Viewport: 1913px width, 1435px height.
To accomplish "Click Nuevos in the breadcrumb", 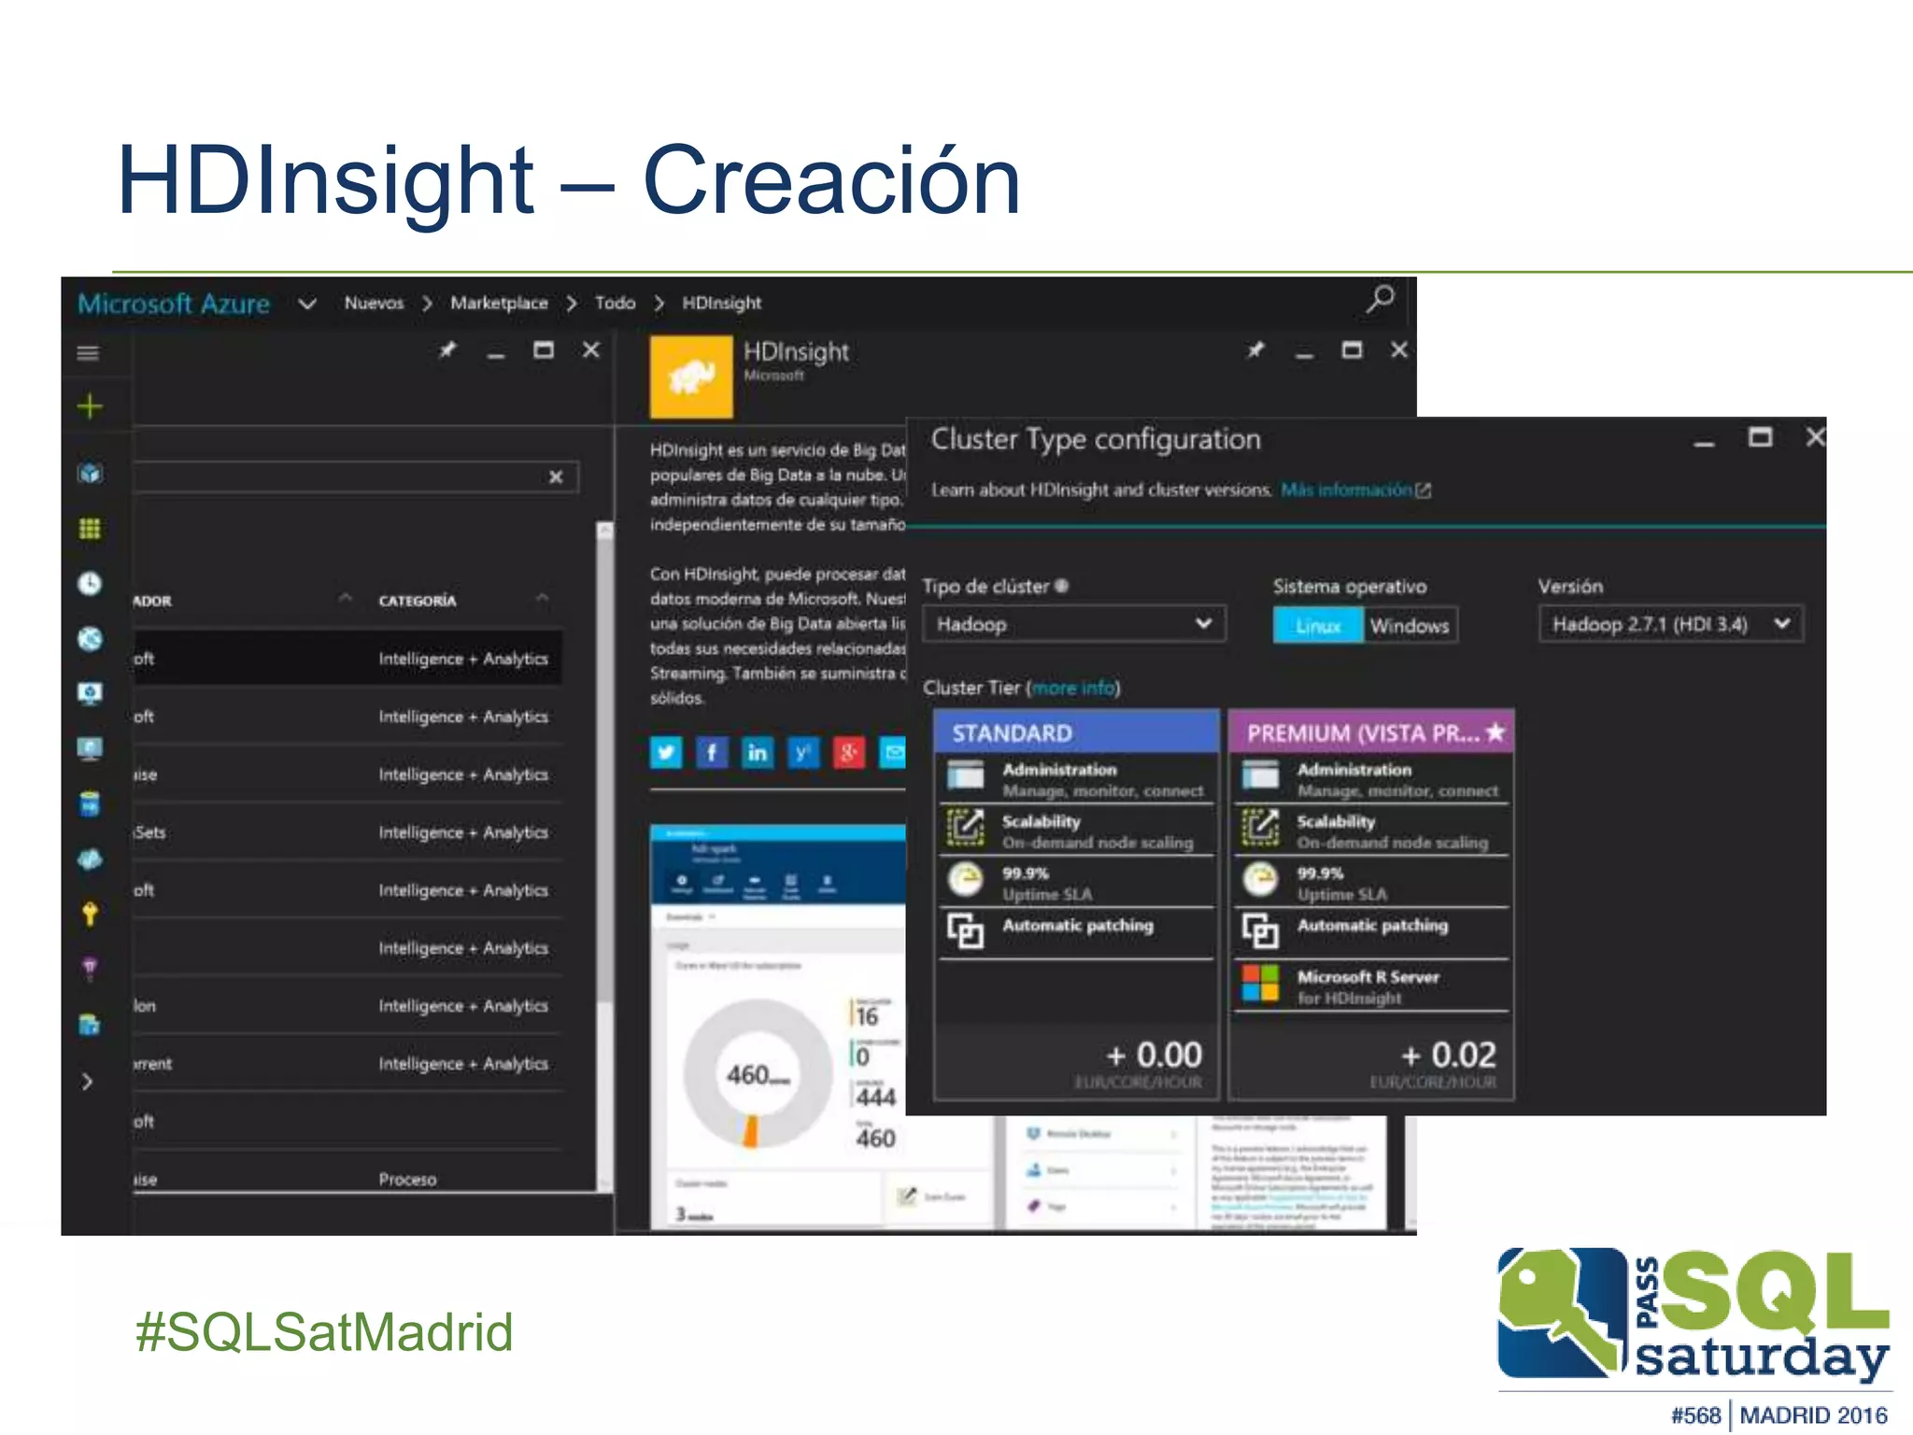I will point(374,303).
